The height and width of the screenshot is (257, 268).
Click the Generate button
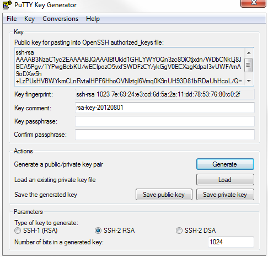coord(225,164)
